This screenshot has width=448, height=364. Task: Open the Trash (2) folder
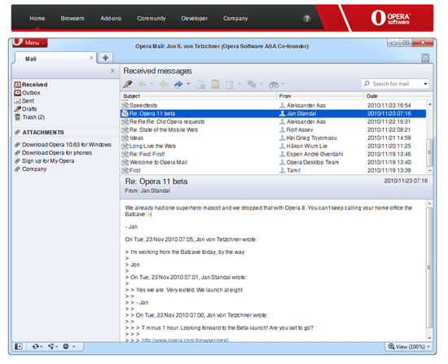[x=29, y=117]
